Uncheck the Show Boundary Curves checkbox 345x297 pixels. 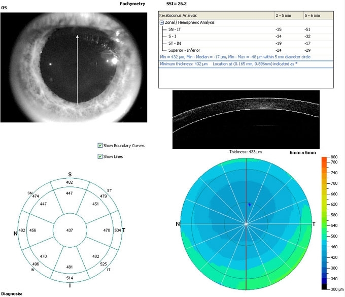(100, 146)
